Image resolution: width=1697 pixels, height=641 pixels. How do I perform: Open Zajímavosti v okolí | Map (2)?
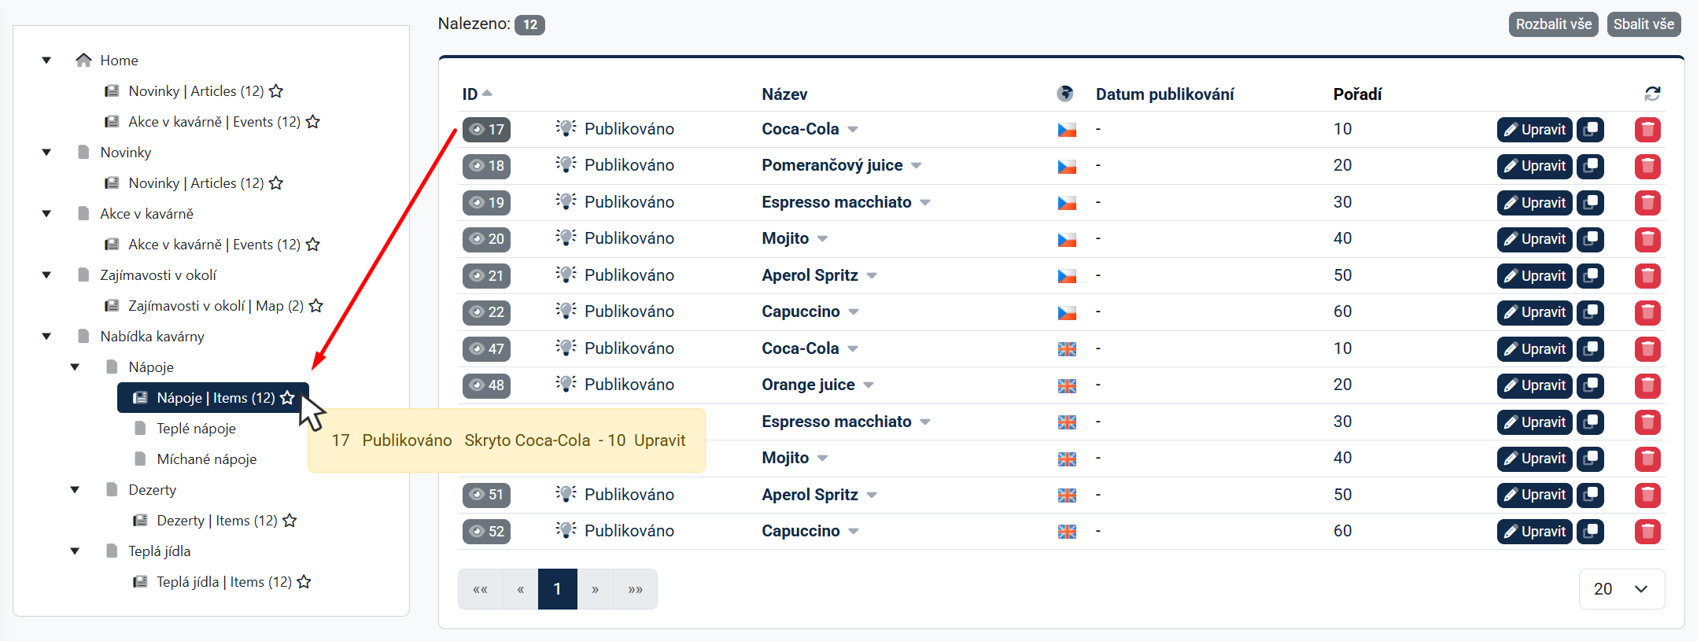click(x=216, y=306)
